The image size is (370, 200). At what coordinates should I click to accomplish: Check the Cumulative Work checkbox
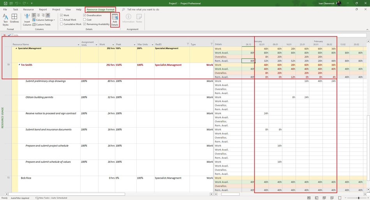tap(62, 24)
